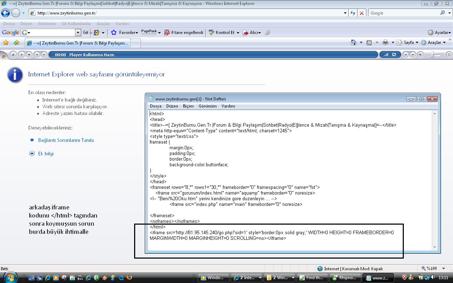
Task: Click the red security shield tray icon
Action: [x=405, y=277]
